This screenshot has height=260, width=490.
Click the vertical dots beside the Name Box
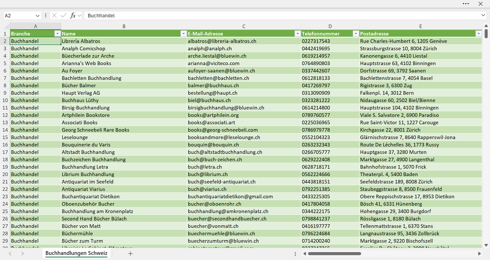coord(45,16)
